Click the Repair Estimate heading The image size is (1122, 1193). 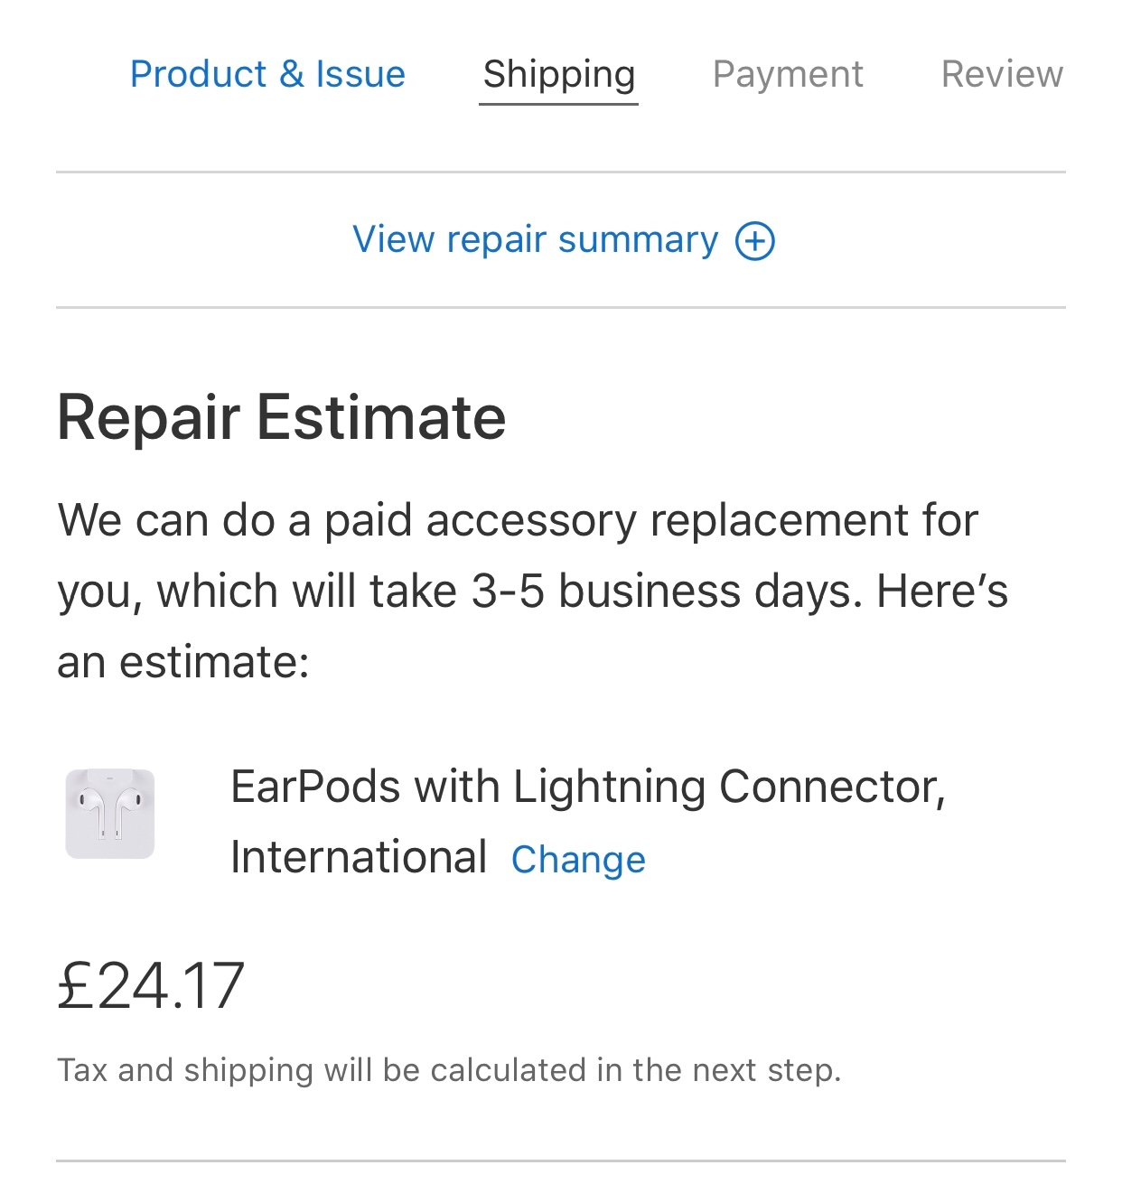coord(281,417)
